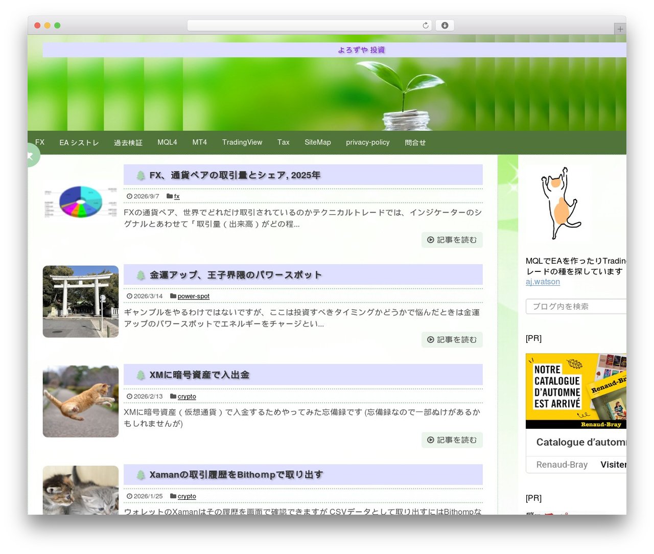Viewport: 654px width, 554px height.
Task: Click tree icon beside FX、通貨ペアの取引量 title
Action: pos(141,175)
